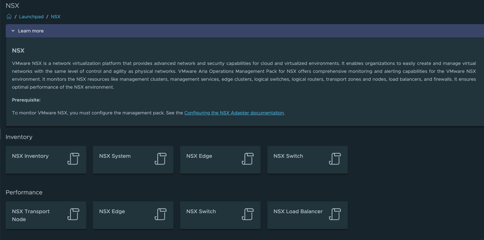Screen dimensions: 484x240
Task: Click the home icon in breadcrumb
Action: pos(9,16)
